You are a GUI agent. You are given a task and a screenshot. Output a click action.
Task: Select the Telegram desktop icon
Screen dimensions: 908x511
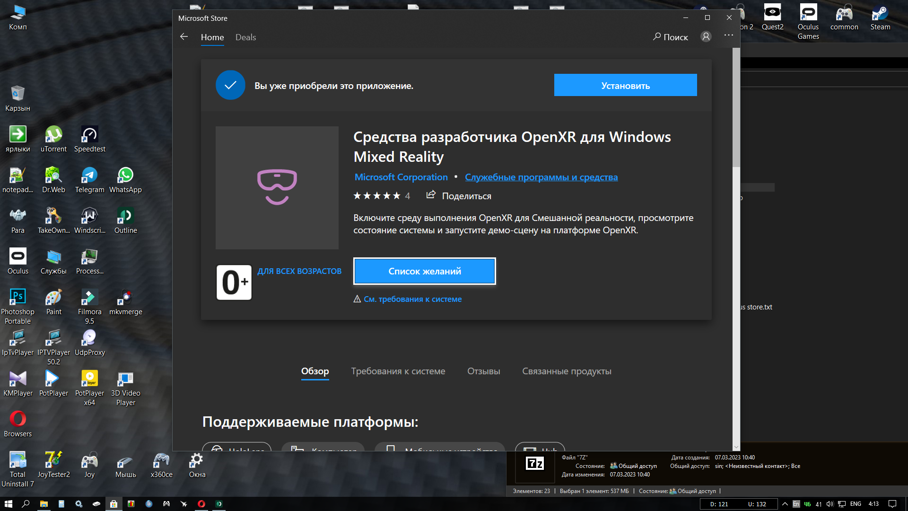pyautogui.click(x=89, y=180)
